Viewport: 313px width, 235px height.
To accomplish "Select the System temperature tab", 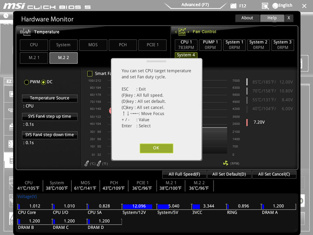I will tap(63, 45).
